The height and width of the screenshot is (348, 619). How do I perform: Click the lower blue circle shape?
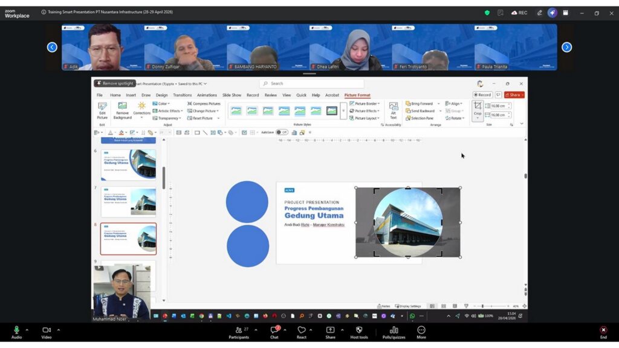(x=248, y=246)
